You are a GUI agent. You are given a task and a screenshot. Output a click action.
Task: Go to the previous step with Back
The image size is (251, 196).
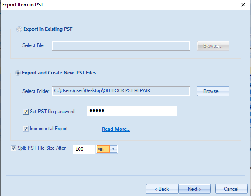[162, 189]
